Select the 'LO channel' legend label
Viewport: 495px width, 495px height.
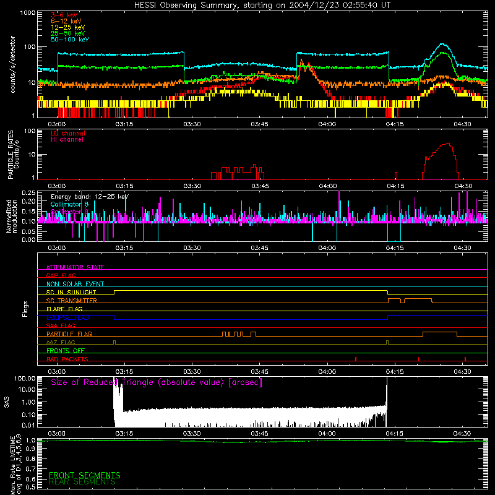(68, 133)
